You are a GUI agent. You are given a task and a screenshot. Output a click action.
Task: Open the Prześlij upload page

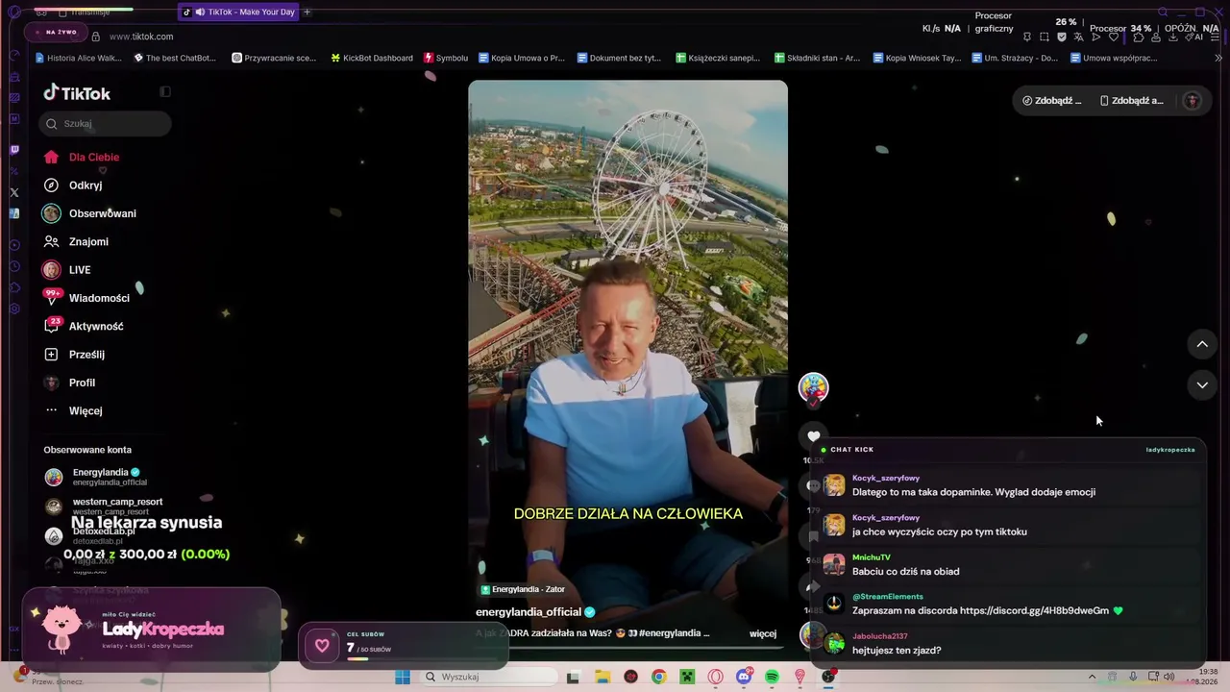click(74, 355)
